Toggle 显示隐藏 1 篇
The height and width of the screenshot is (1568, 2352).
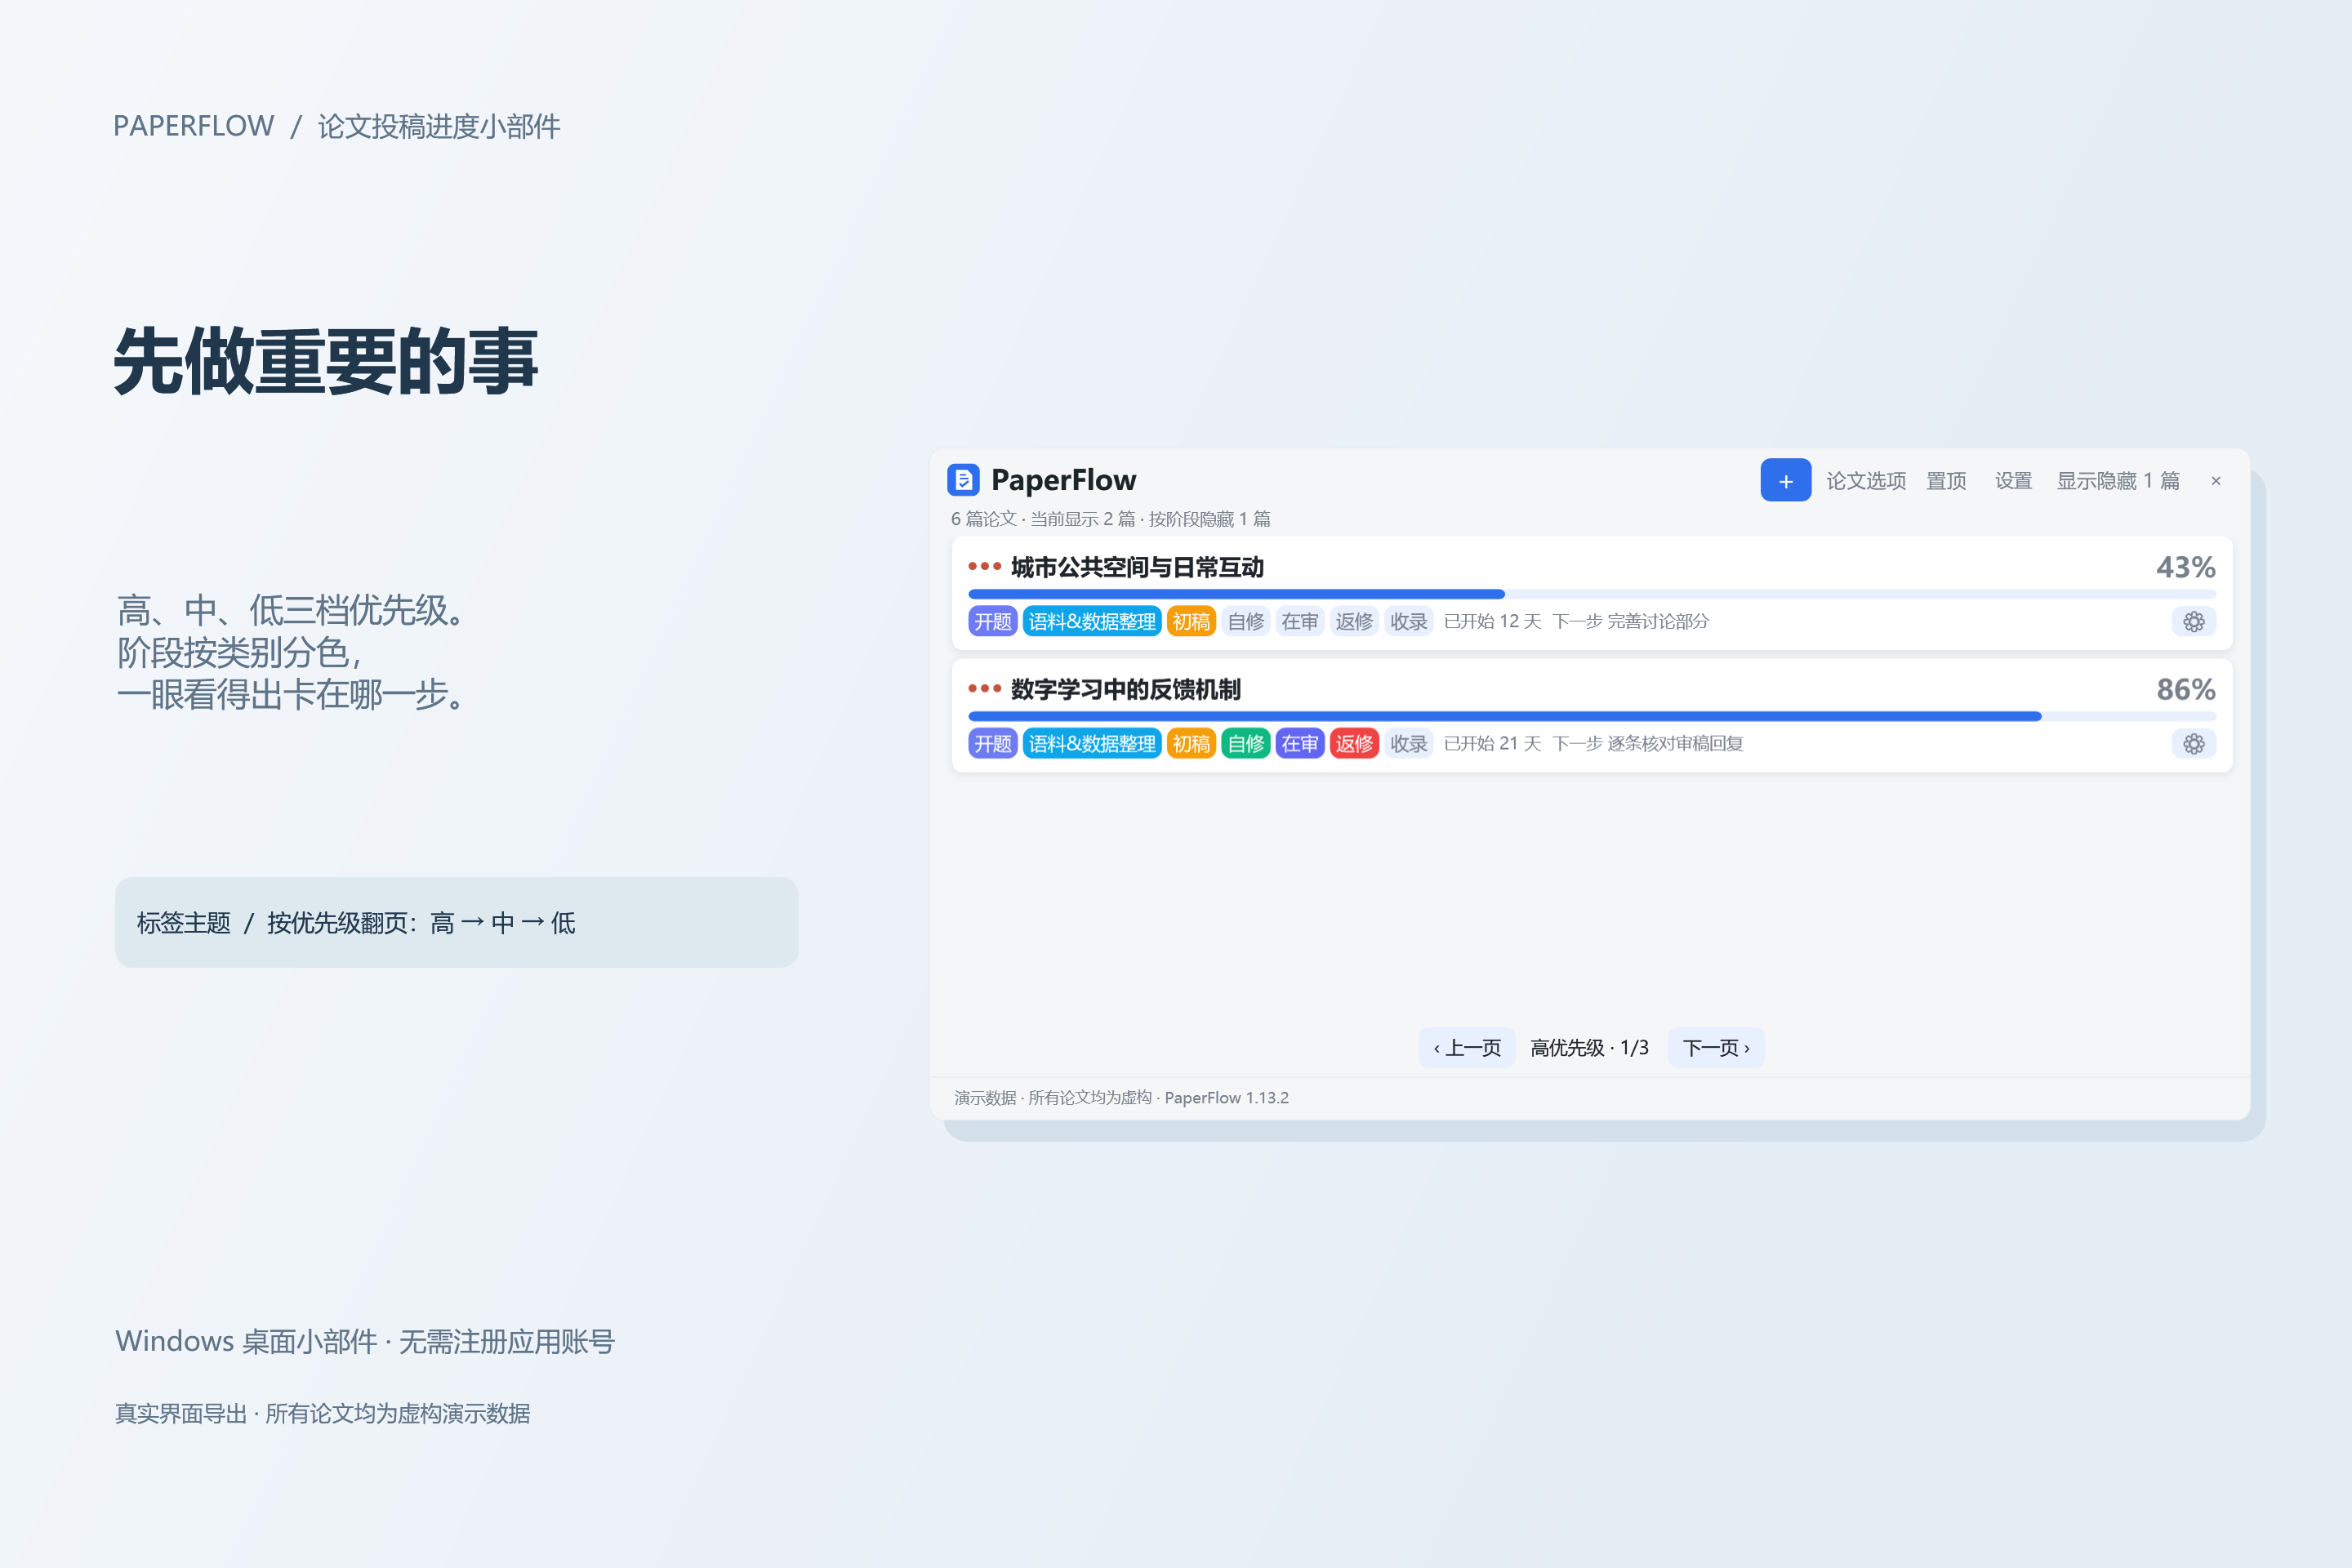[2118, 481]
